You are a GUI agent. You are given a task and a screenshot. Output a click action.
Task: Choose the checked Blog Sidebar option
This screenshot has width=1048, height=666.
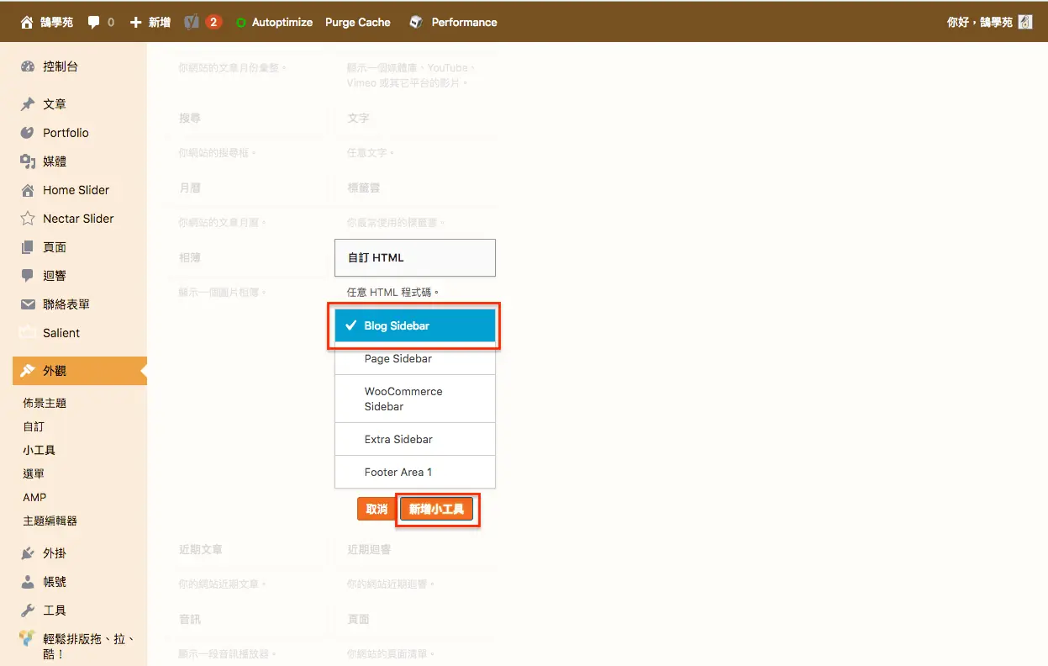pyautogui.click(x=415, y=325)
